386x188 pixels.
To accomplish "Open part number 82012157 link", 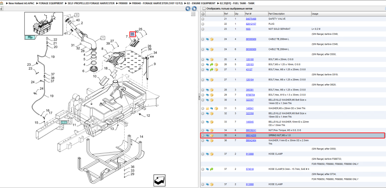I will point(251,24).
